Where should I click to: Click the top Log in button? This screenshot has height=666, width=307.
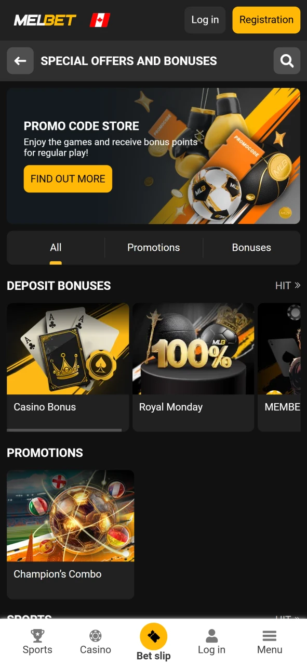205,20
